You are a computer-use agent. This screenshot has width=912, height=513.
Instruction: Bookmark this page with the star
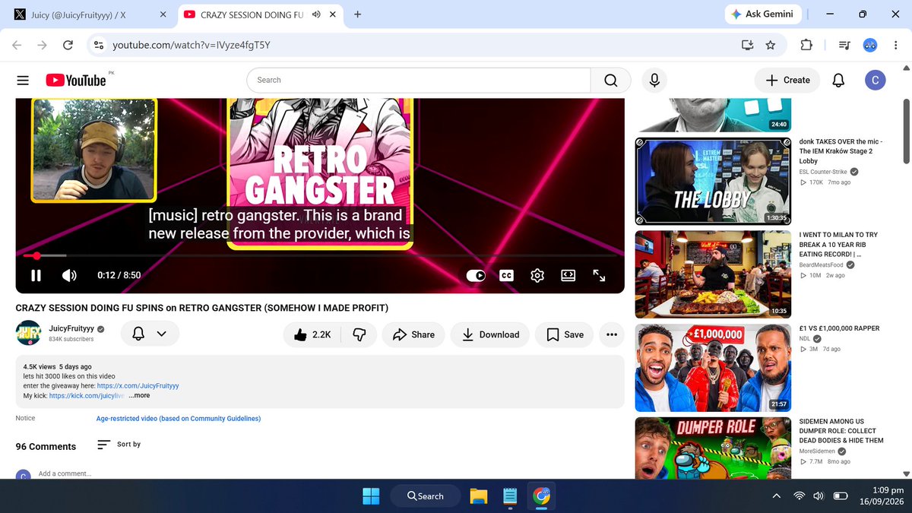click(x=771, y=46)
